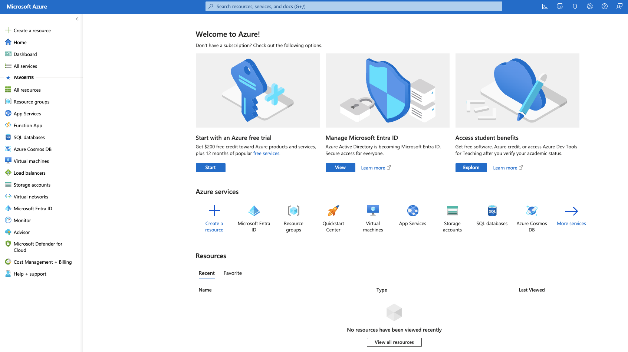Open the notifications bell

coord(575,6)
